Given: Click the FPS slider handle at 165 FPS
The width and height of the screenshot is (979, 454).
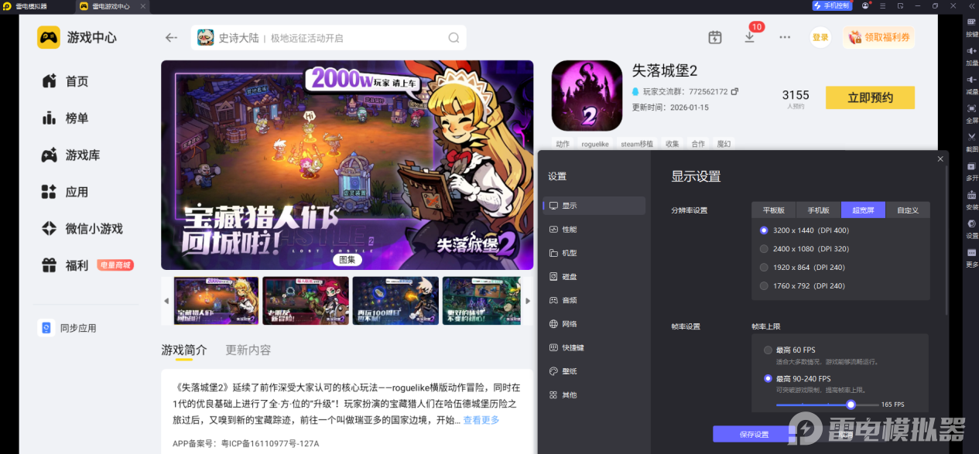Looking at the screenshot, I should [851, 405].
